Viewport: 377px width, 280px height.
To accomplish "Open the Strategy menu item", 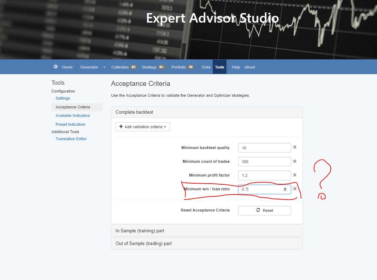I will (x=154, y=67).
